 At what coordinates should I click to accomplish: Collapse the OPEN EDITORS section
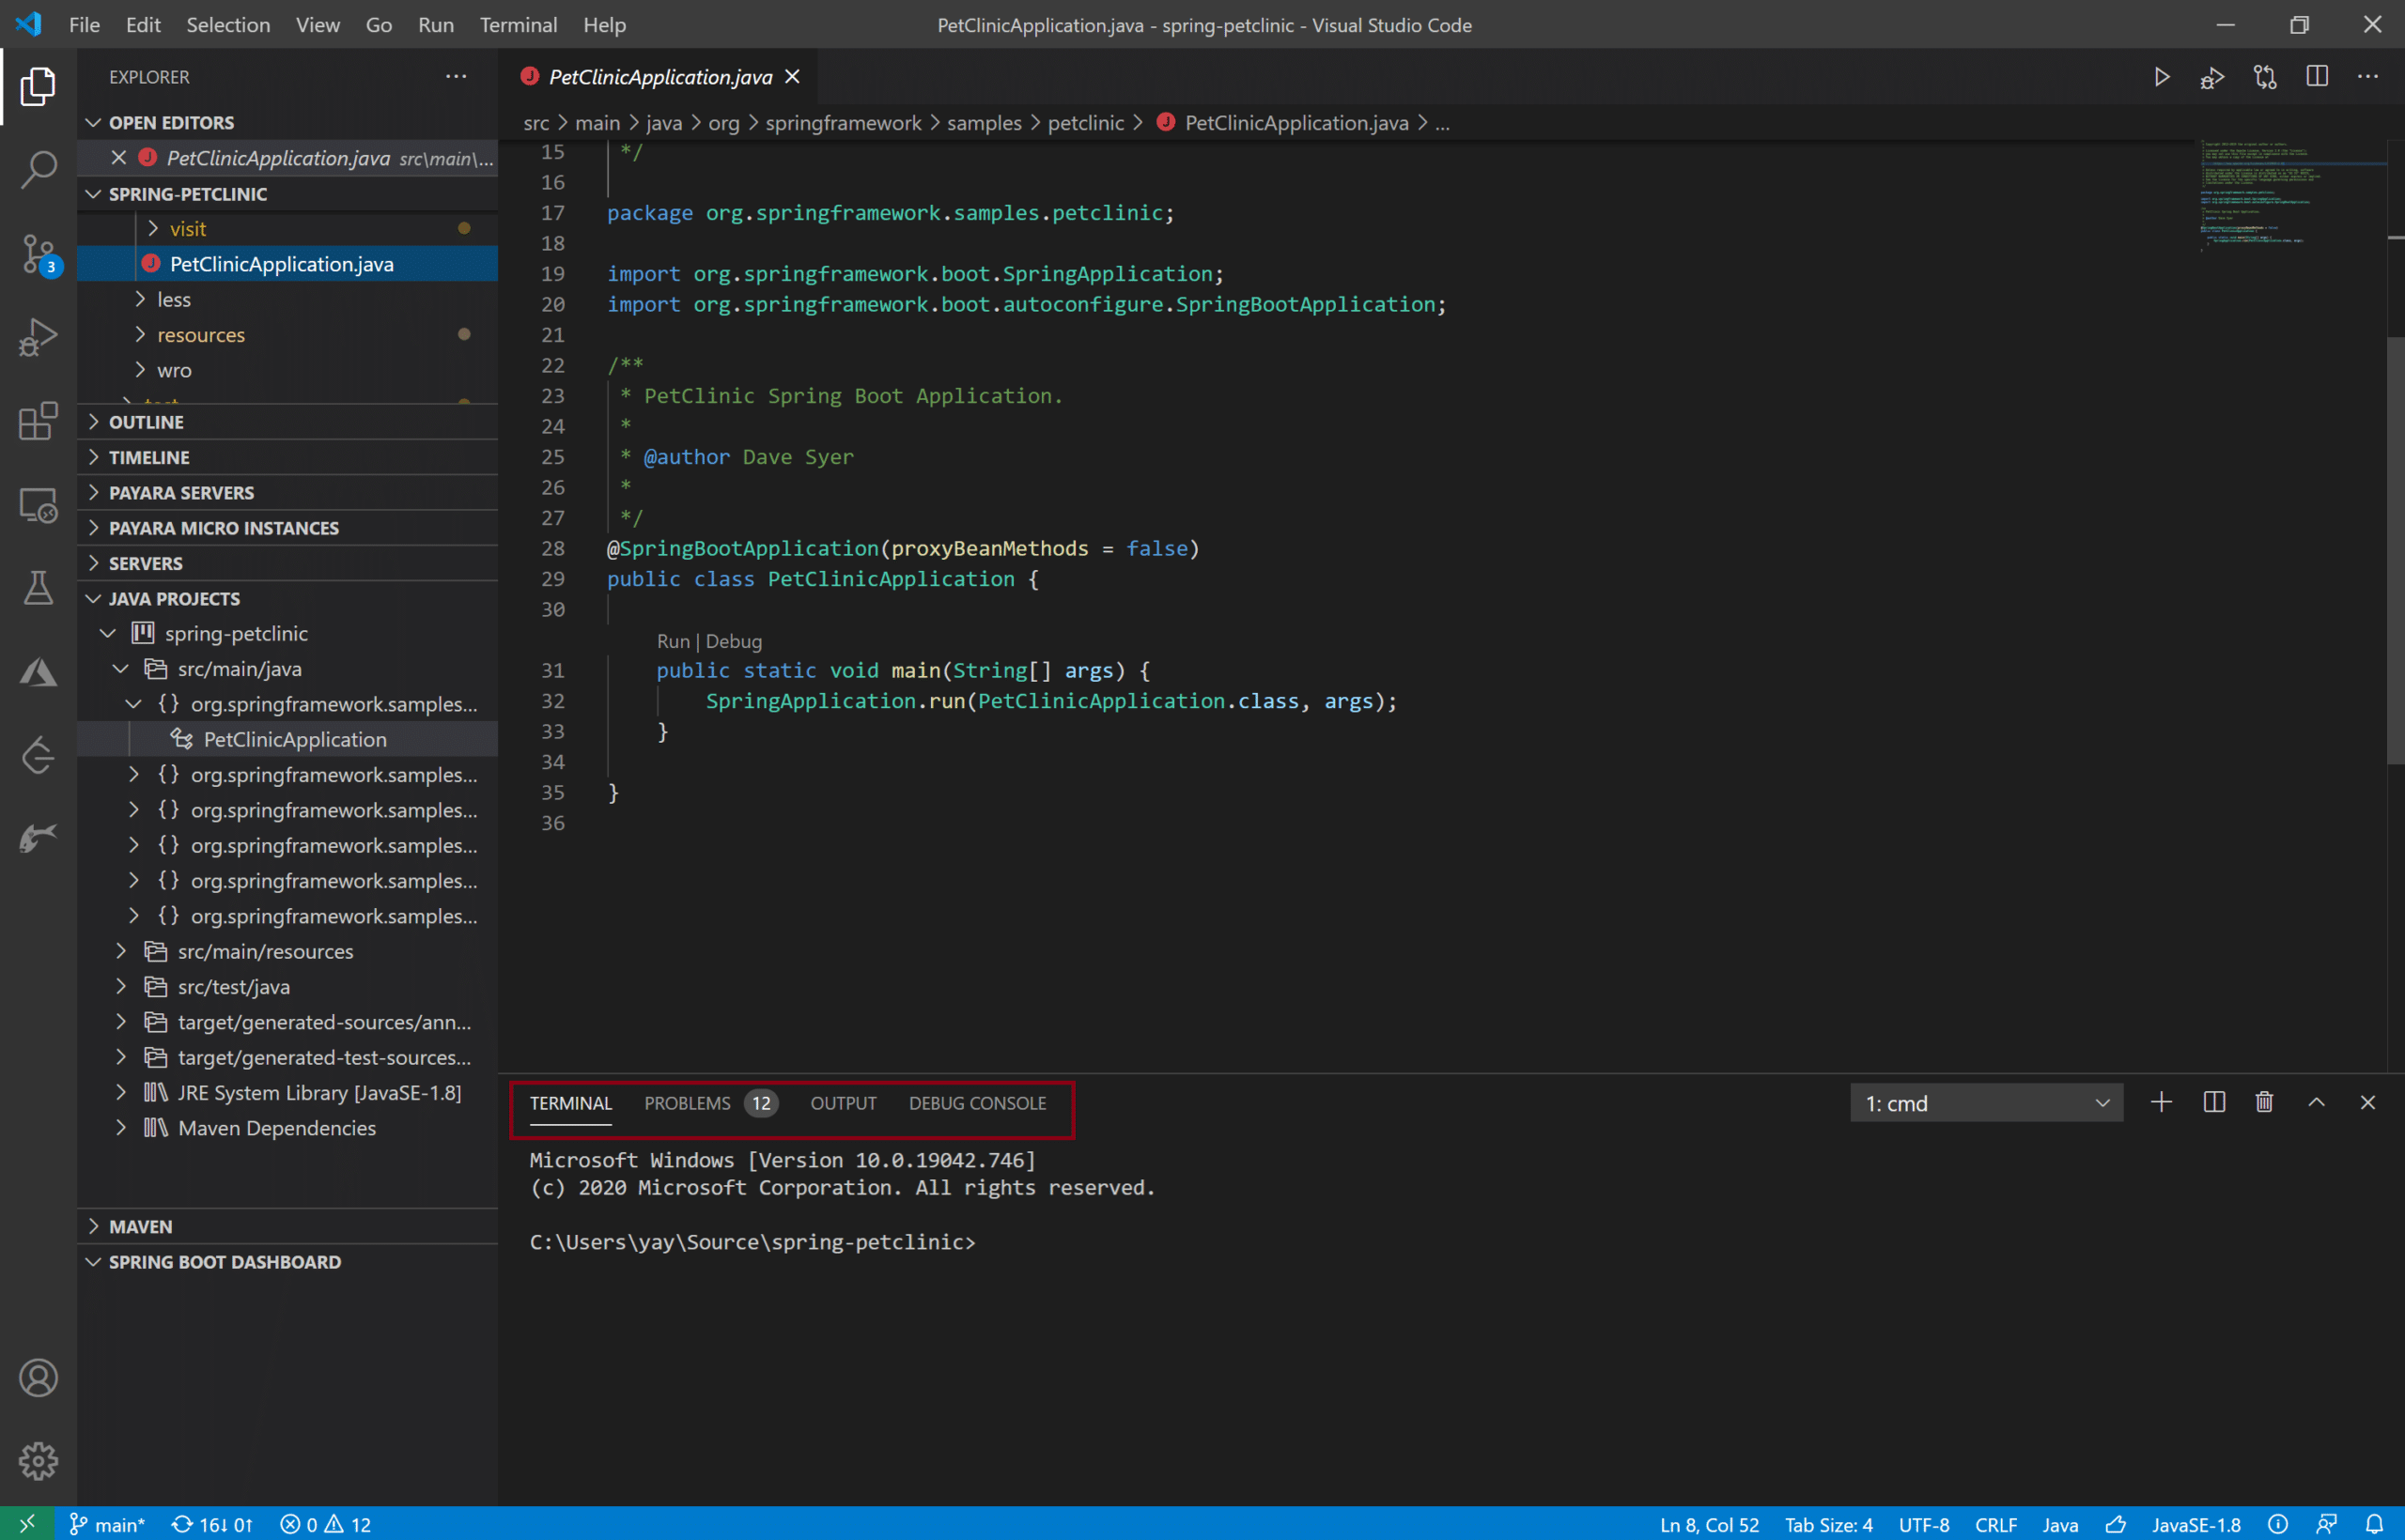(x=287, y=122)
